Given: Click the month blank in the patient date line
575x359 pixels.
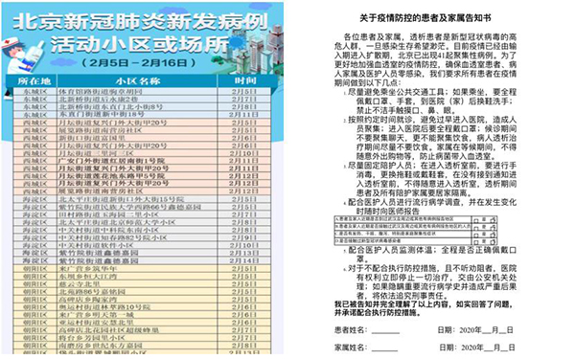Looking at the screenshot, I should 486,331.
